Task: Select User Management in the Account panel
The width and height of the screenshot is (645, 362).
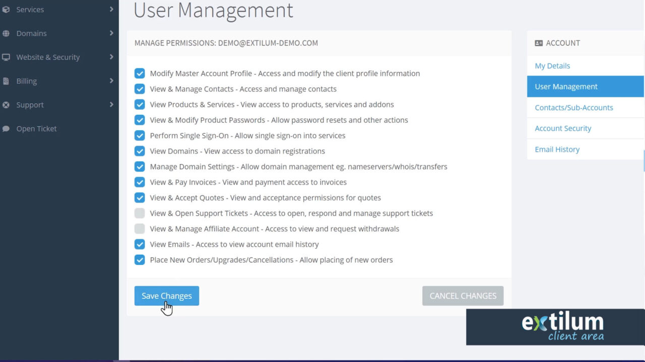Action: pos(566,86)
